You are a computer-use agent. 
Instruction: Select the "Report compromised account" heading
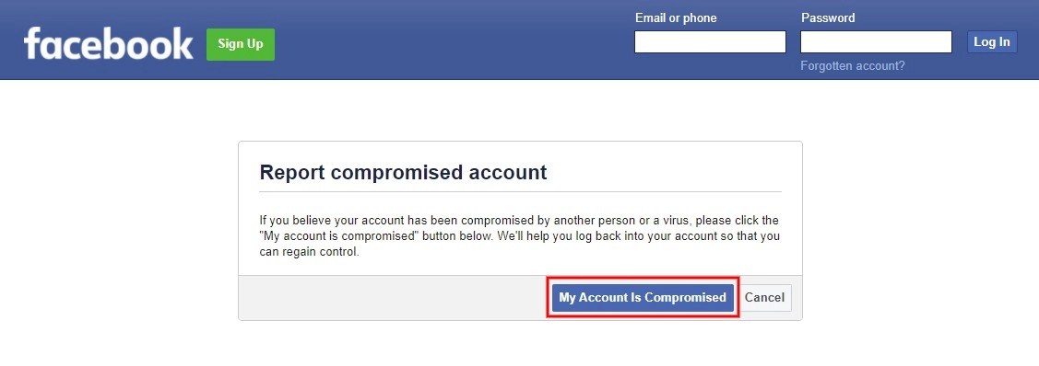pos(403,173)
